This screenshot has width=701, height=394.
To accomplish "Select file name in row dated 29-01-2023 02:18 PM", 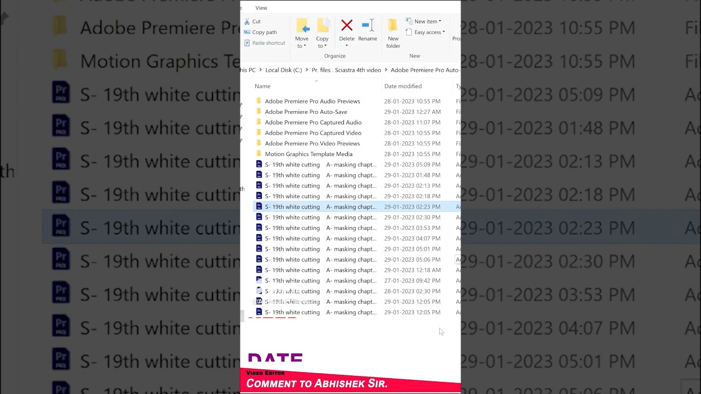I will click(321, 196).
